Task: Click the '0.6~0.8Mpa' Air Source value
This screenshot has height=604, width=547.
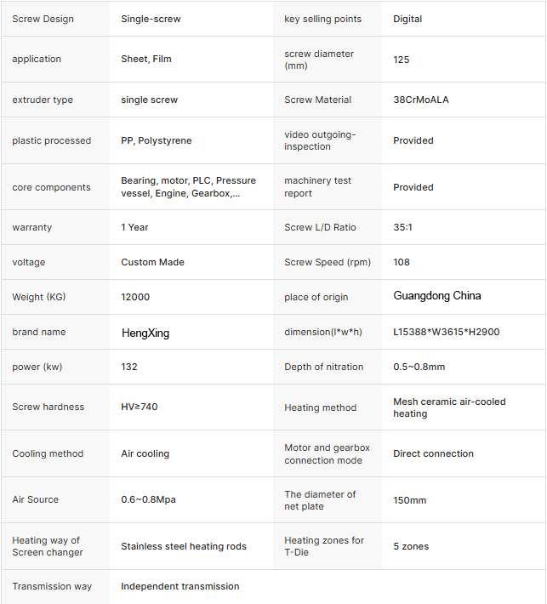Action: point(148,499)
